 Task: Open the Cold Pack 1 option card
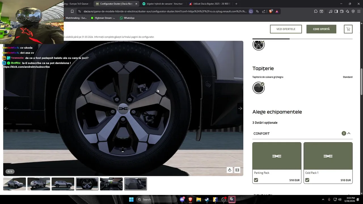point(328,163)
